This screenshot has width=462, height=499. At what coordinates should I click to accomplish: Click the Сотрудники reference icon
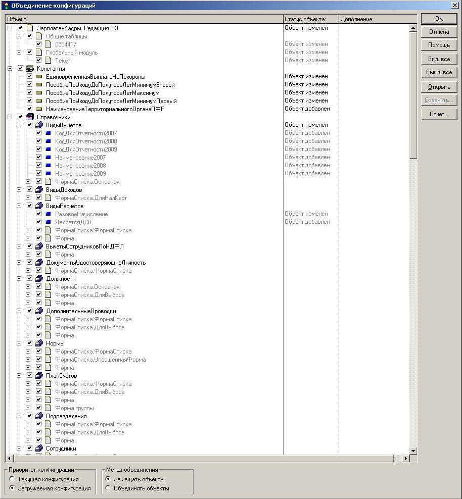coord(39,448)
